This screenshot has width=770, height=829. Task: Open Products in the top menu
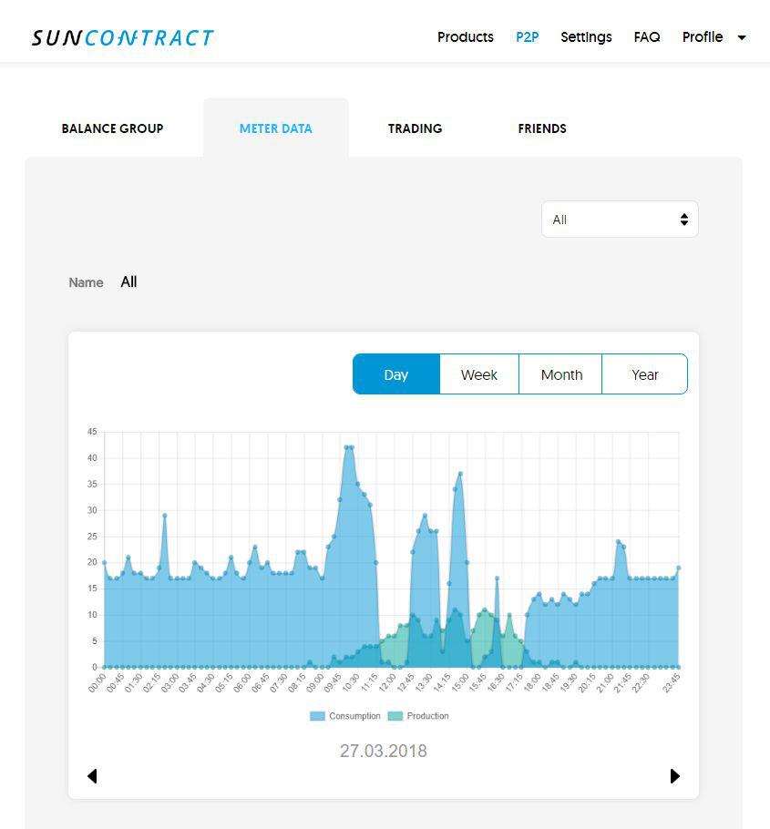466,37
